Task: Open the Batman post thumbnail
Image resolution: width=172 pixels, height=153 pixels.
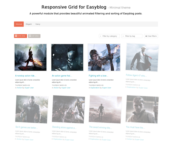Action: click(67, 57)
